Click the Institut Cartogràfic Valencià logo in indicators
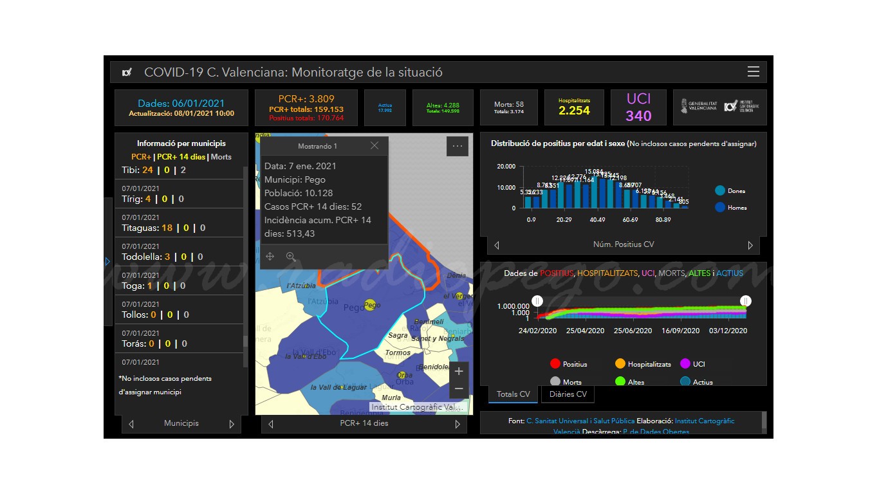Screen dimensions: 879x494 (741, 107)
